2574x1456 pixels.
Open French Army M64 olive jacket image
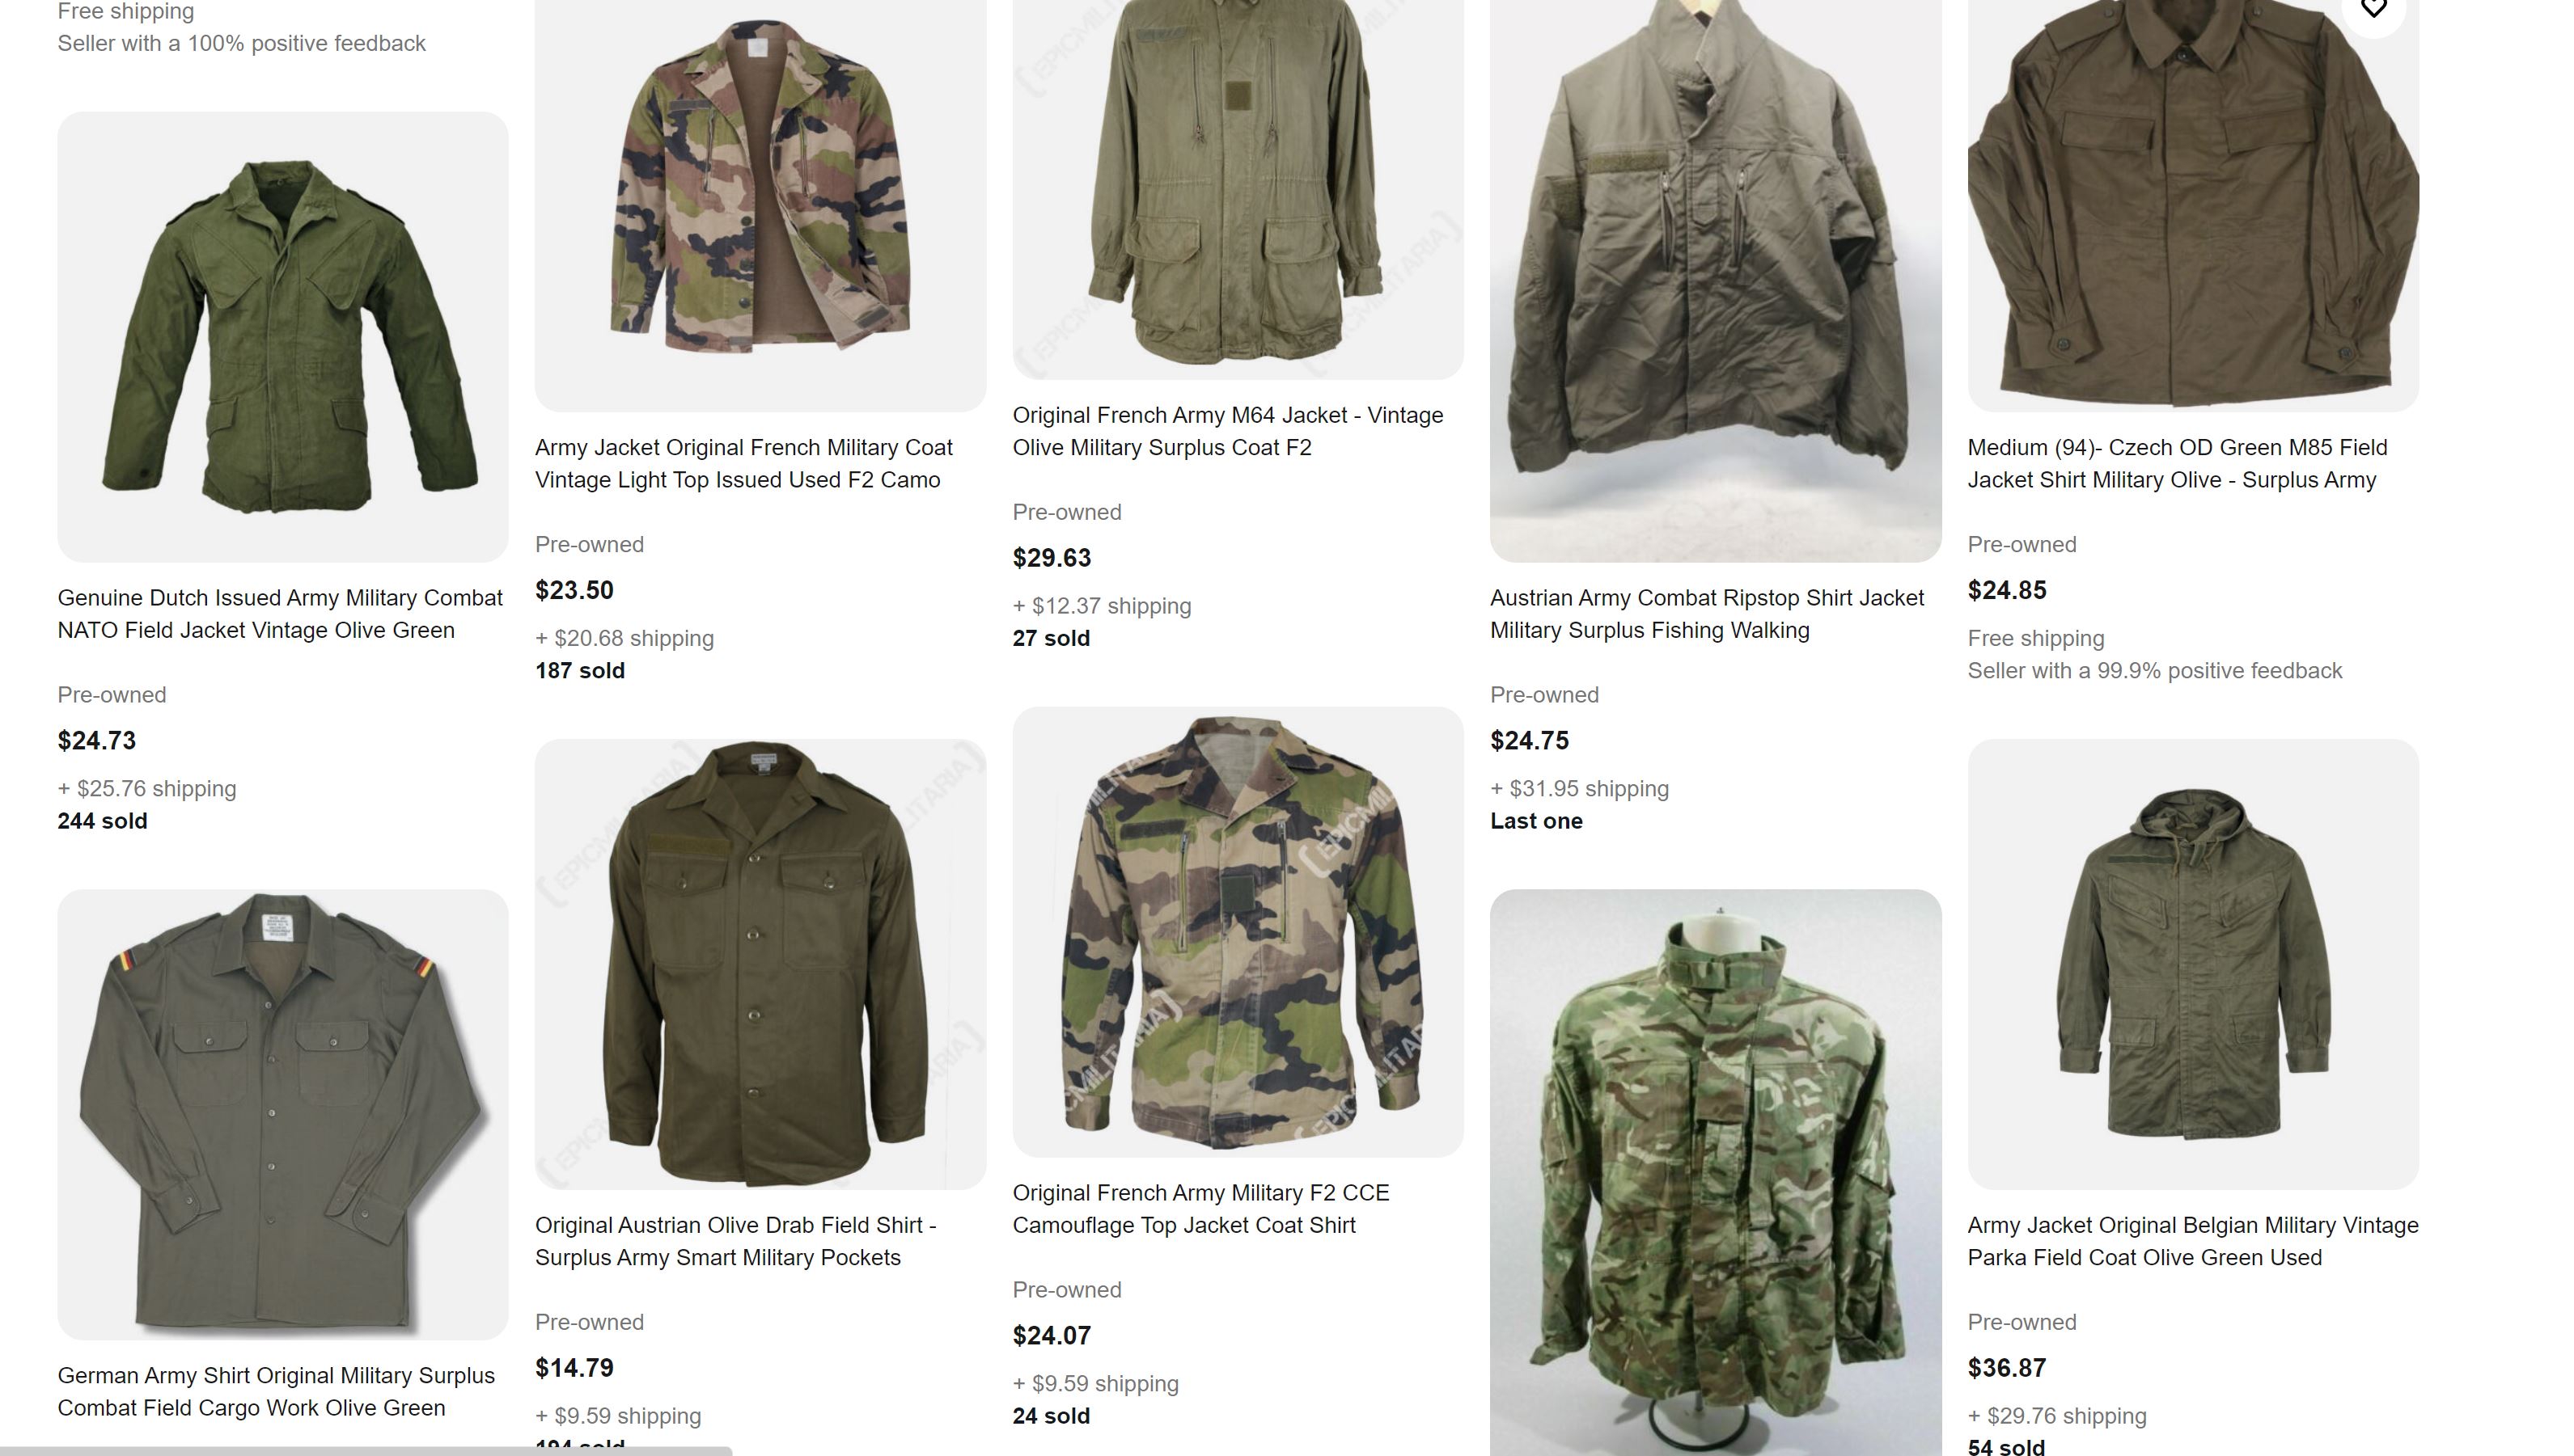1238,189
